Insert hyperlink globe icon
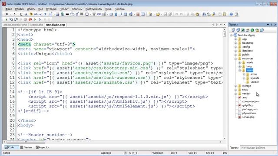 coord(63,14)
